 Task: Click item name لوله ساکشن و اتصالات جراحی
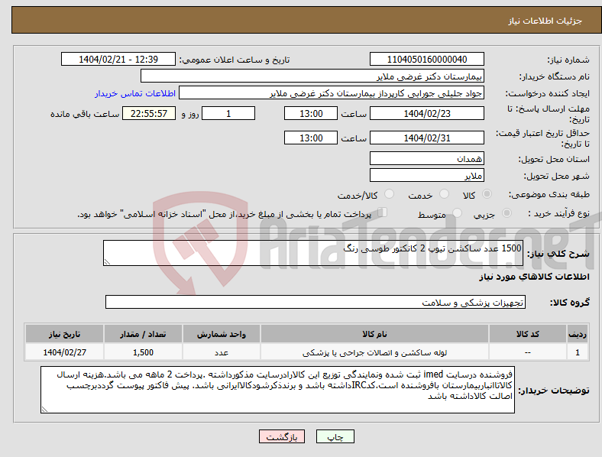[x=374, y=352]
